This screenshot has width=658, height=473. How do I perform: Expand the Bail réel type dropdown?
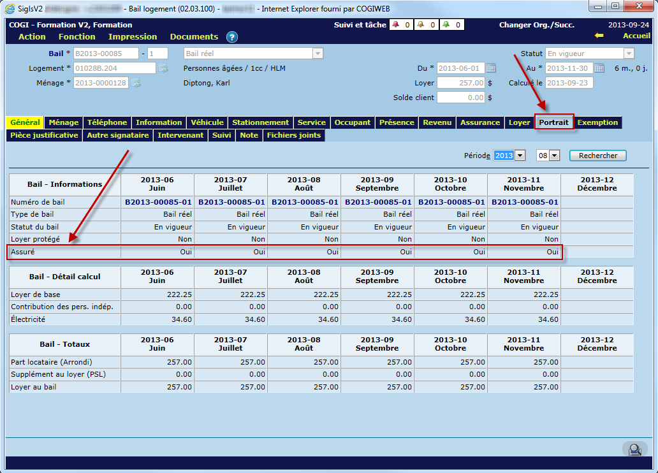click(x=317, y=54)
